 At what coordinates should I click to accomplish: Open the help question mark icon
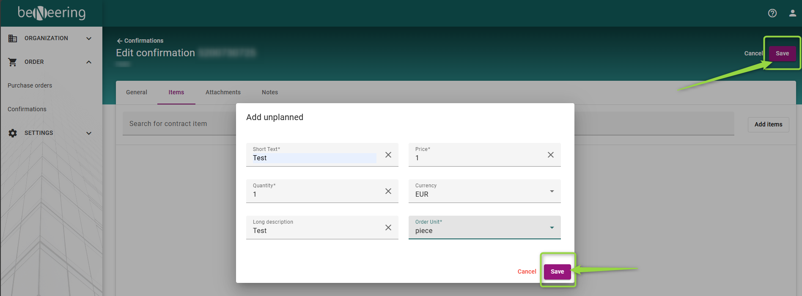point(772,13)
